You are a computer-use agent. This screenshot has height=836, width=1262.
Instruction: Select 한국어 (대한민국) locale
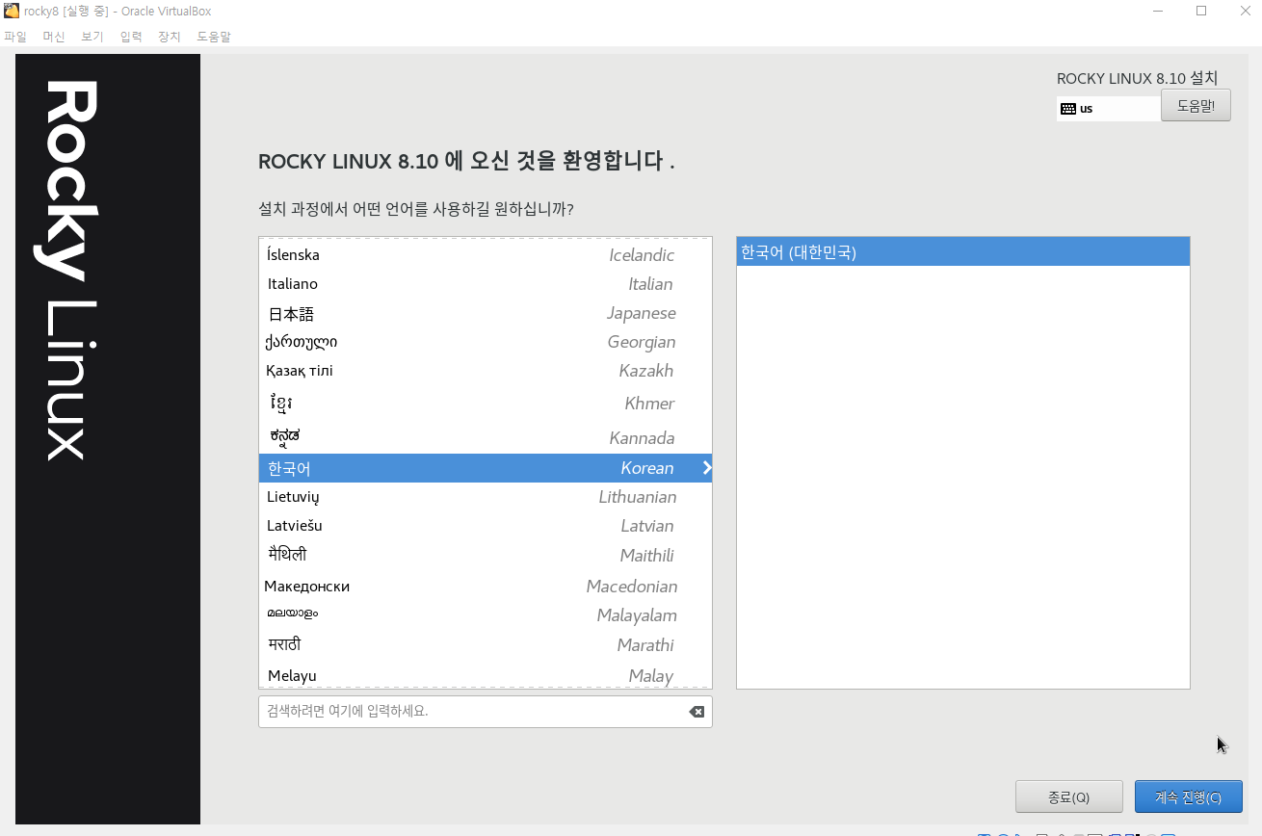click(x=963, y=252)
